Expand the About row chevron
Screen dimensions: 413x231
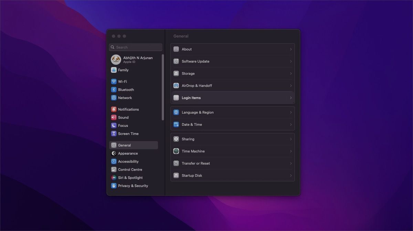[291, 49]
